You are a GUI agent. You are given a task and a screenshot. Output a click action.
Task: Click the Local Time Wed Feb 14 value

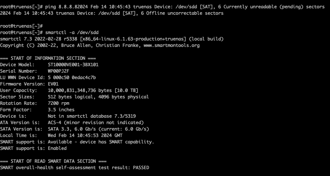tap(85, 136)
